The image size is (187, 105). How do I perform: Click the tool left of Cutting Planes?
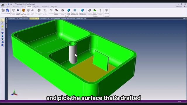pyautogui.click(x=13, y=12)
